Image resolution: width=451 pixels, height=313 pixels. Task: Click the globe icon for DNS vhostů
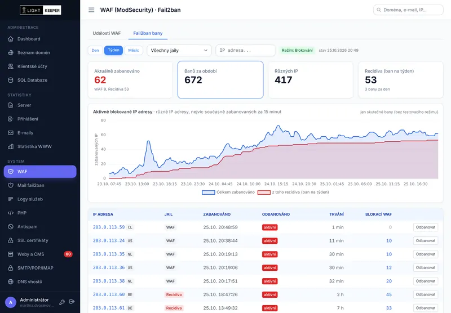click(11, 281)
